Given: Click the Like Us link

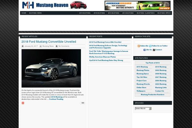Looking at the screenshot, I should pos(149,50).
